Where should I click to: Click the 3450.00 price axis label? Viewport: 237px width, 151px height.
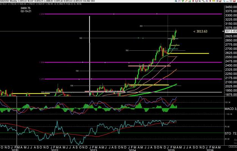231,7
